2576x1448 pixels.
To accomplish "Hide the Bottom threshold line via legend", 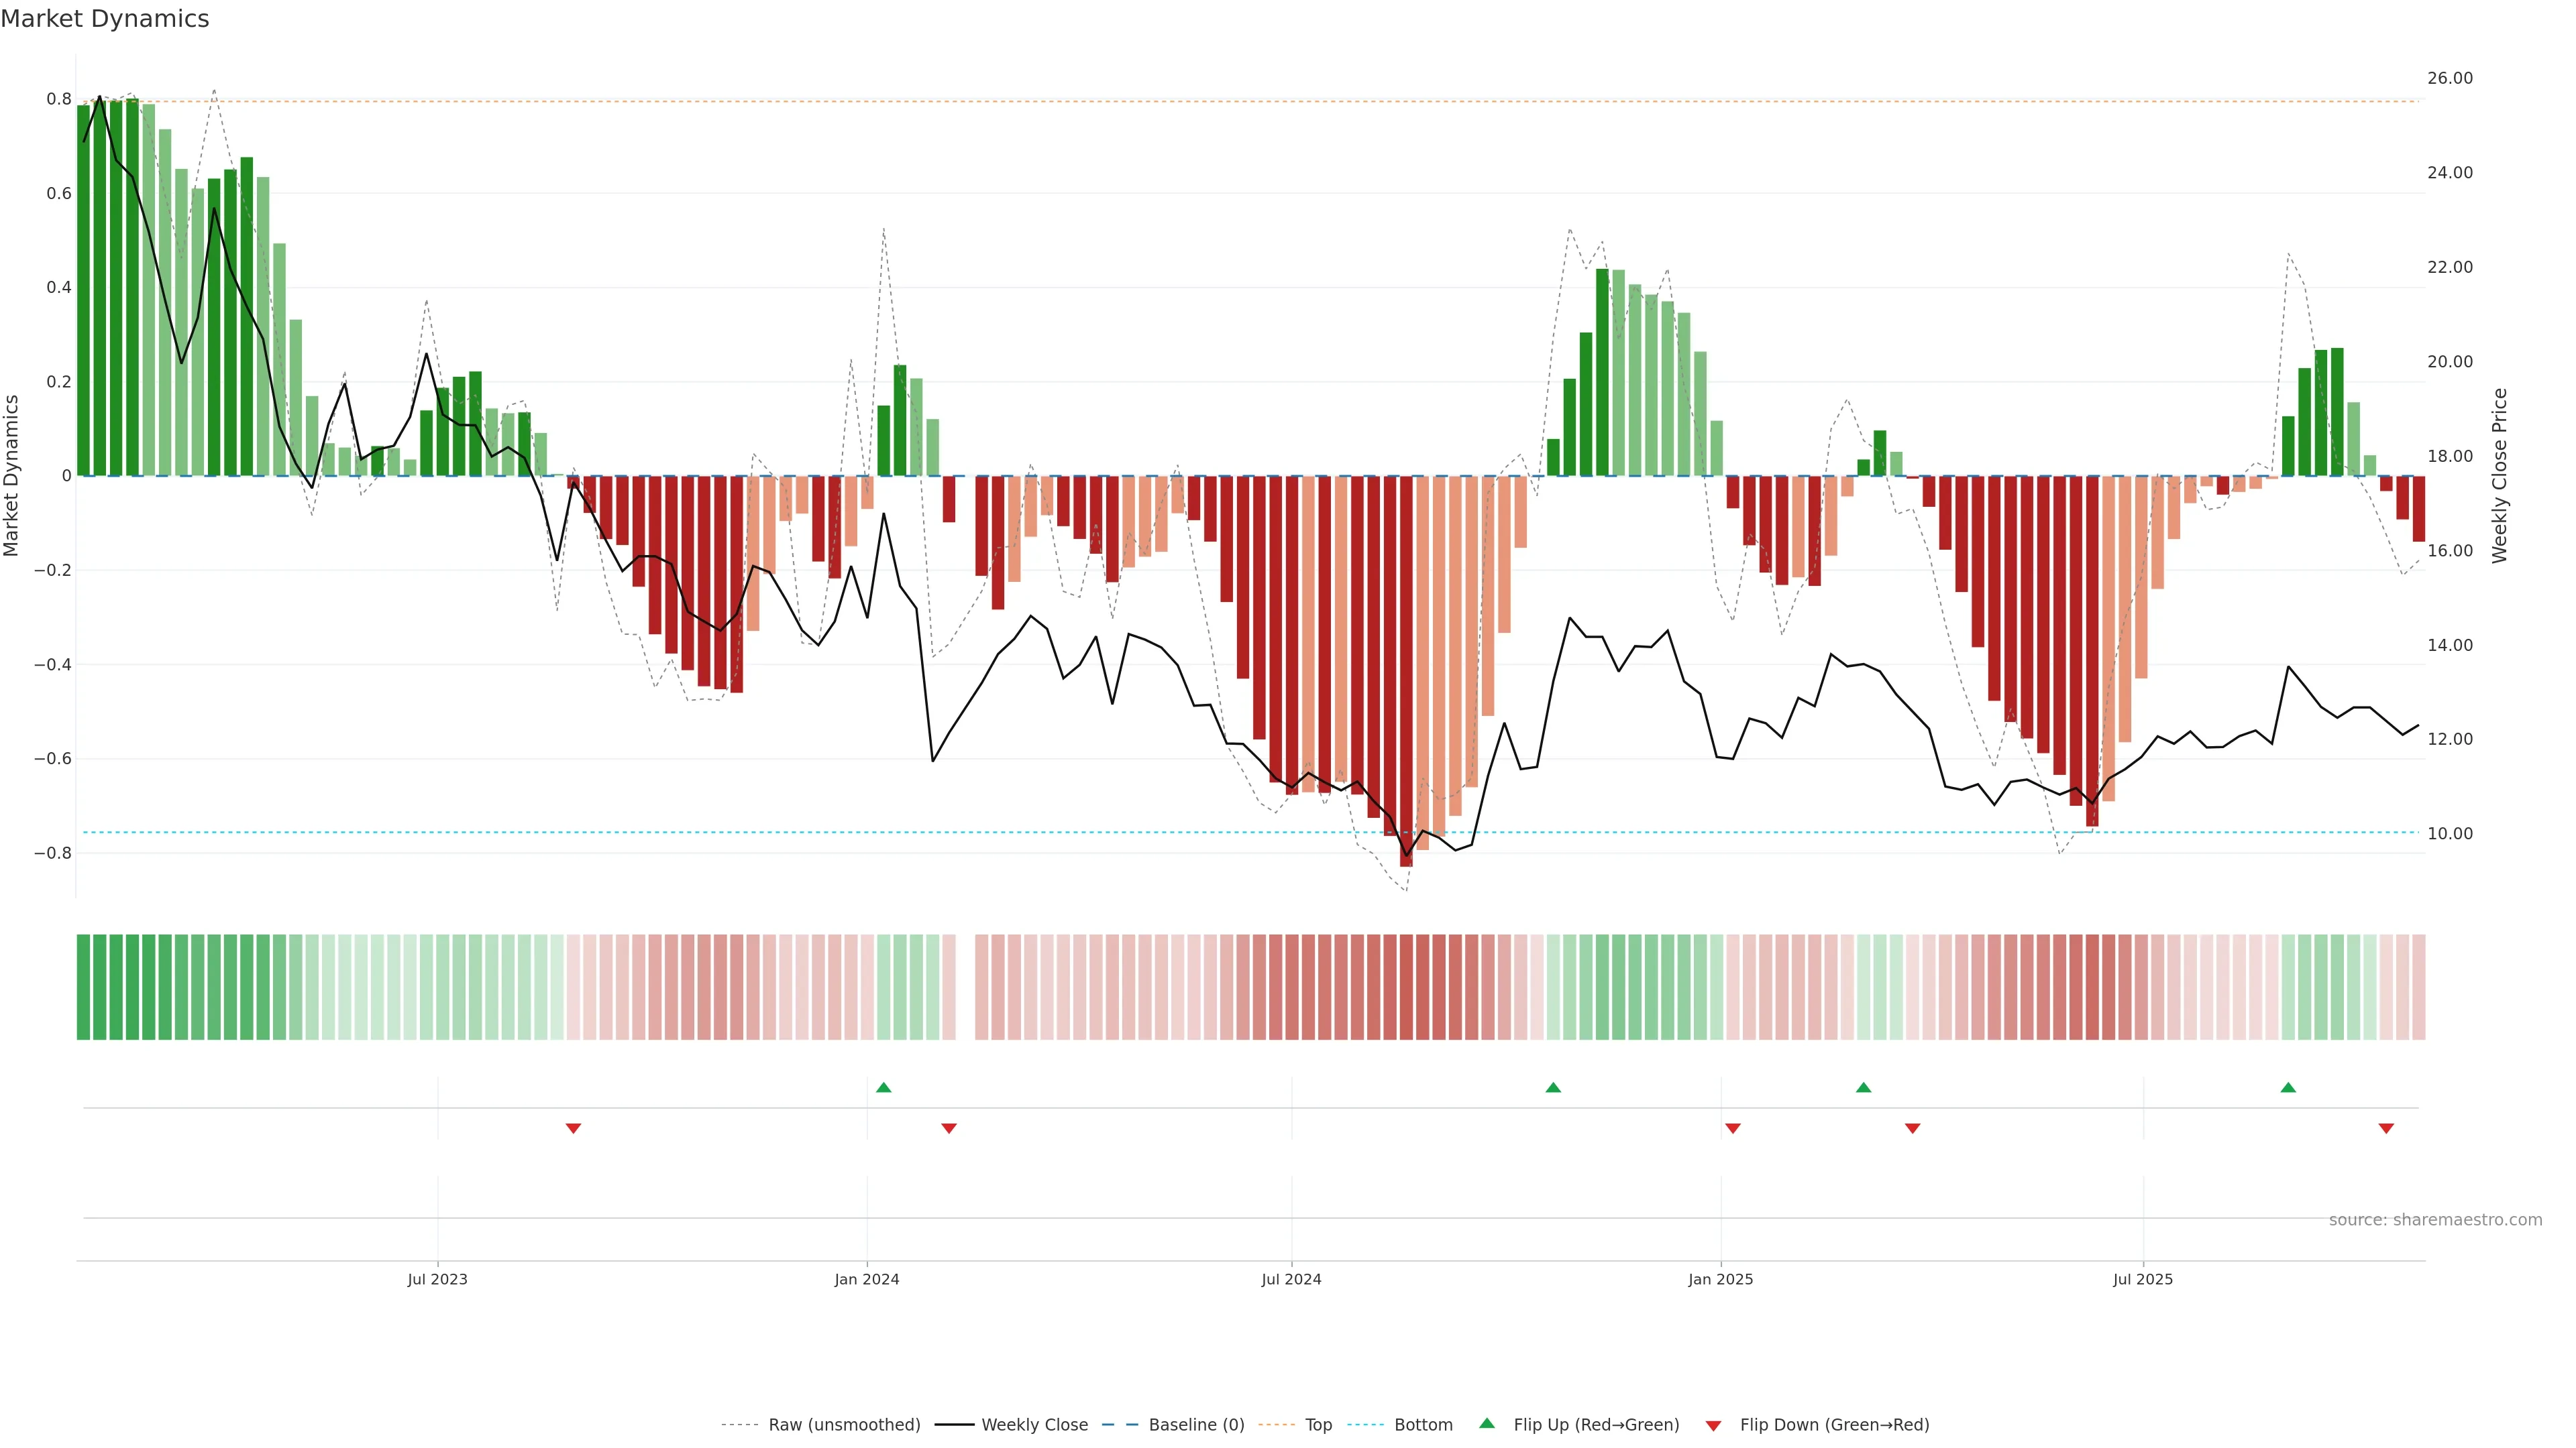I will tap(1423, 1425).
